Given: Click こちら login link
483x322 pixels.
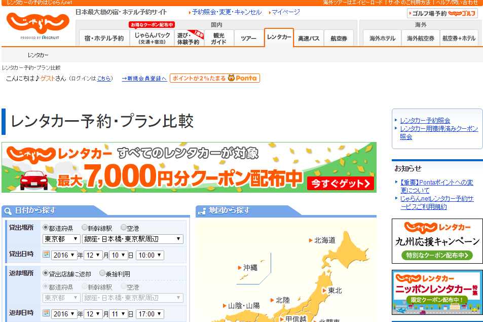Looking at the screenshot, I should tap(104, 79).
